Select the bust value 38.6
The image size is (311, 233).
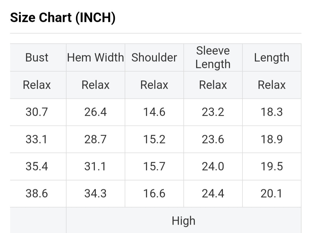point(37,194)
